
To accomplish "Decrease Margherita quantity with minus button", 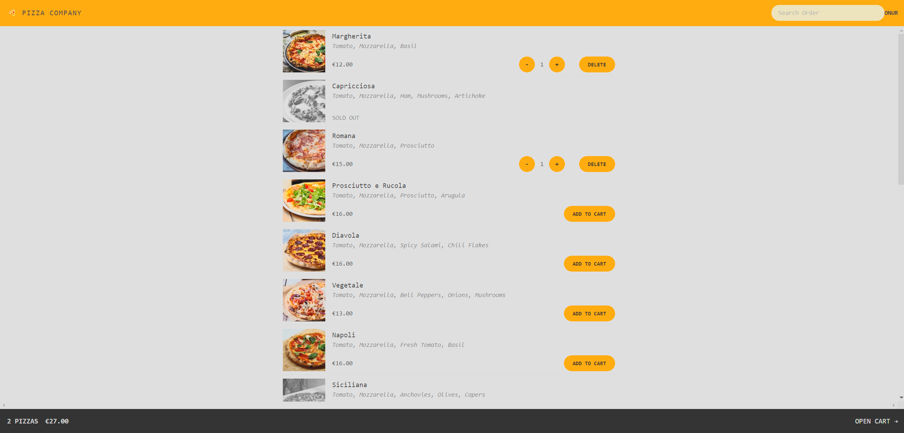I will click(527, 65).
